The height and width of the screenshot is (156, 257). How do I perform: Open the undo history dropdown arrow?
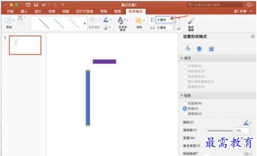coord(49,5)
